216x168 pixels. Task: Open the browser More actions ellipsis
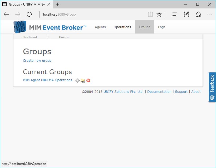(210, 14)
